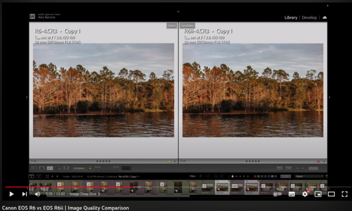352x211 pixels.
Task: Open the Rated filter preset dropdown
Action: [x=309, y=176]
